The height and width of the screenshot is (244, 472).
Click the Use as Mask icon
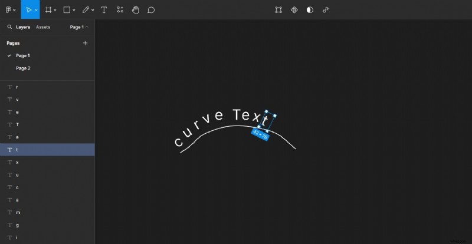(310, 10)
